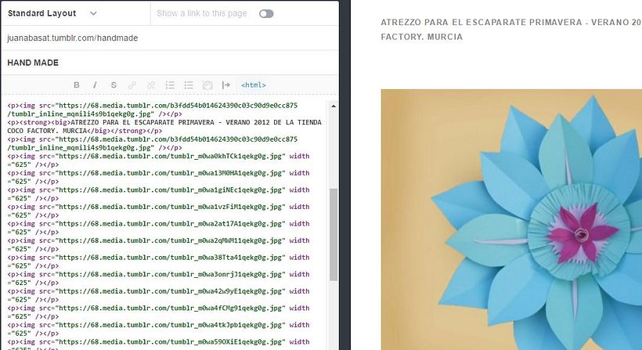Click the chevron next to Standard Layout

point(93,13)
